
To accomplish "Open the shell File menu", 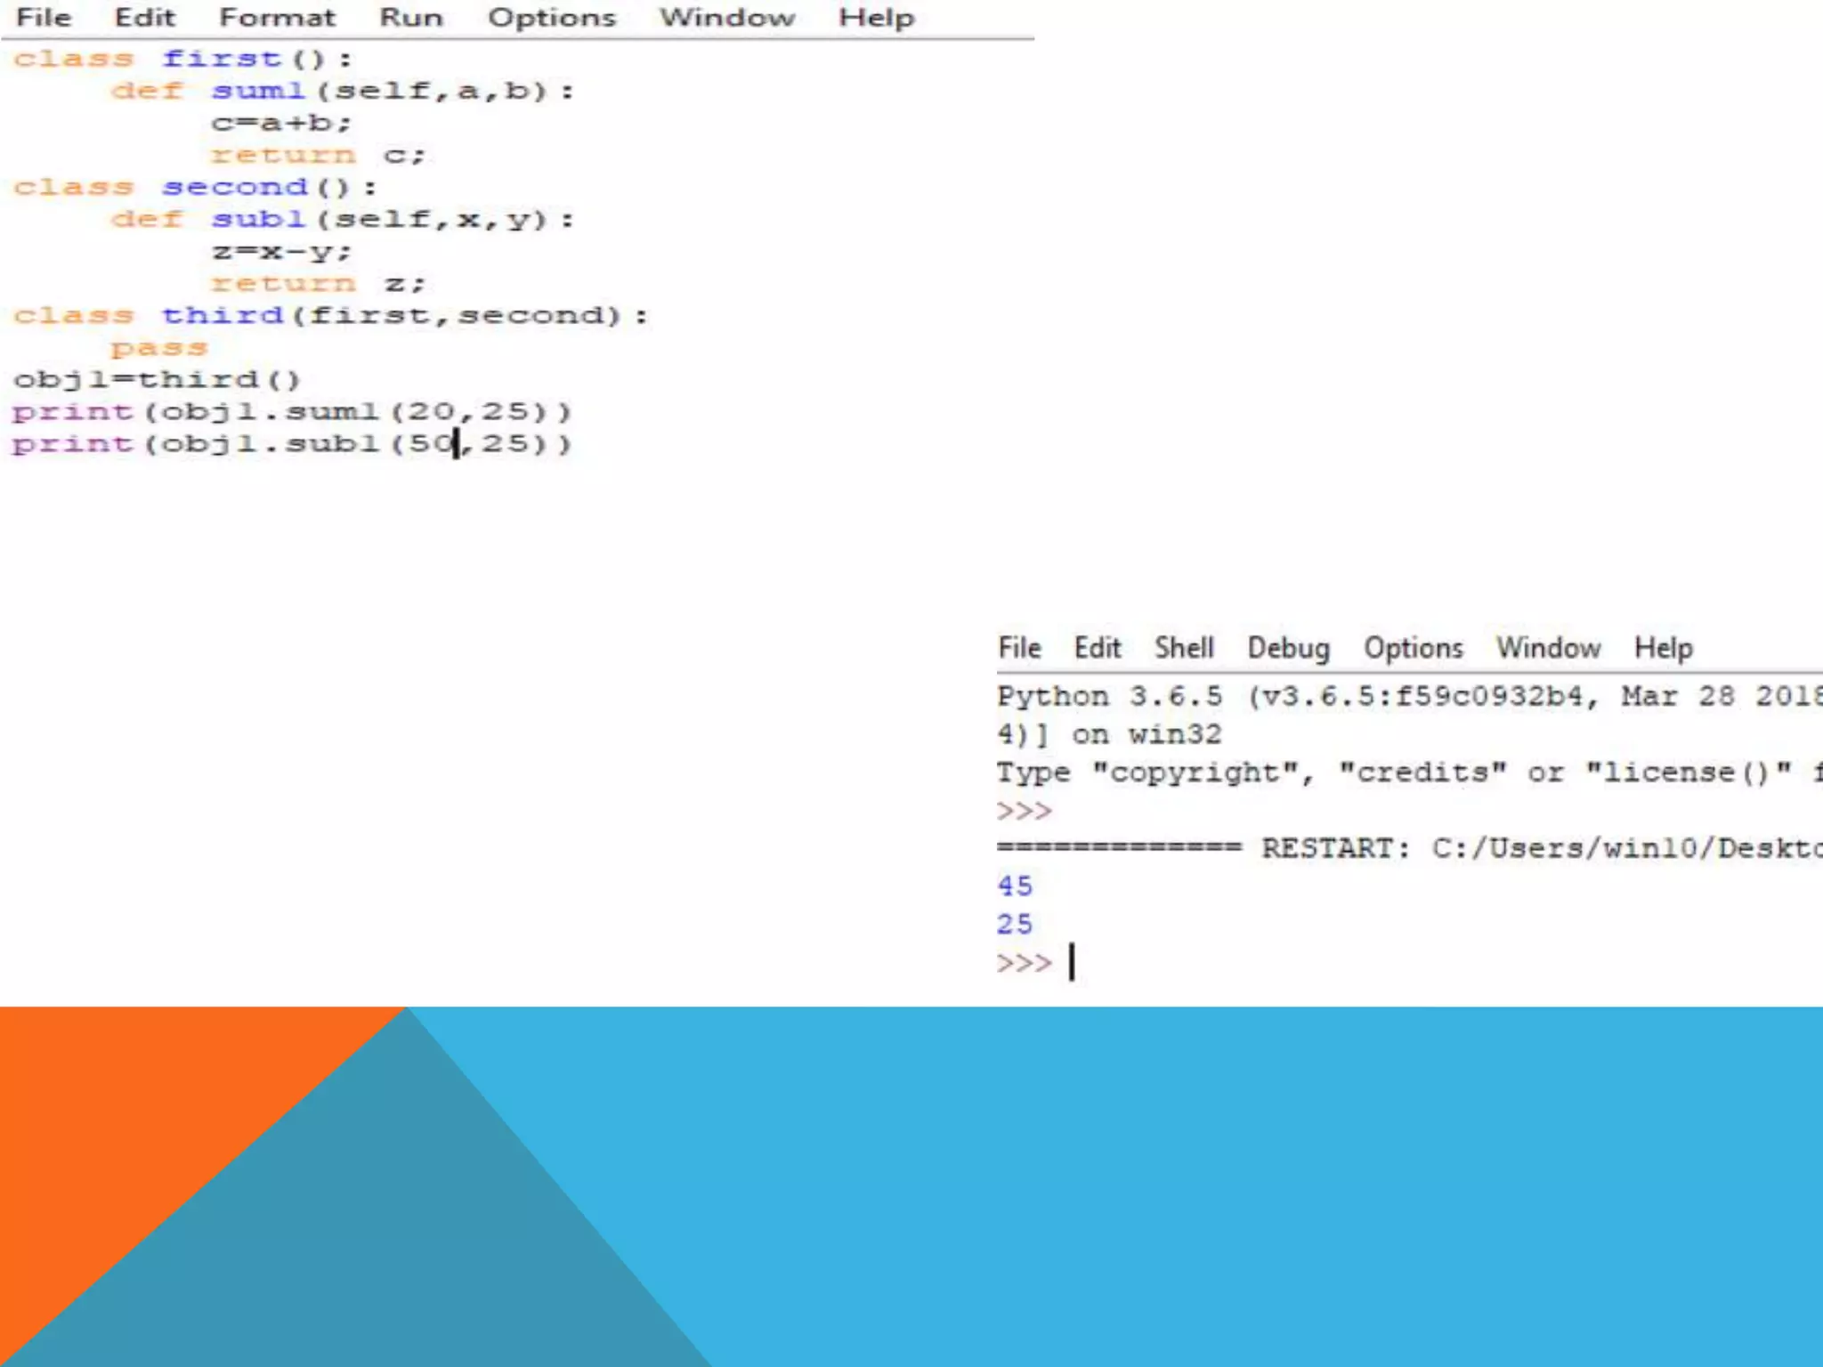I will click(x=1019, y=648).
